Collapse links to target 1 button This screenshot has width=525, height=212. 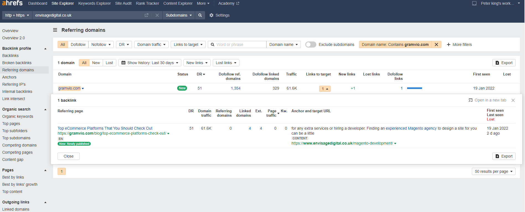coord(325,89)
